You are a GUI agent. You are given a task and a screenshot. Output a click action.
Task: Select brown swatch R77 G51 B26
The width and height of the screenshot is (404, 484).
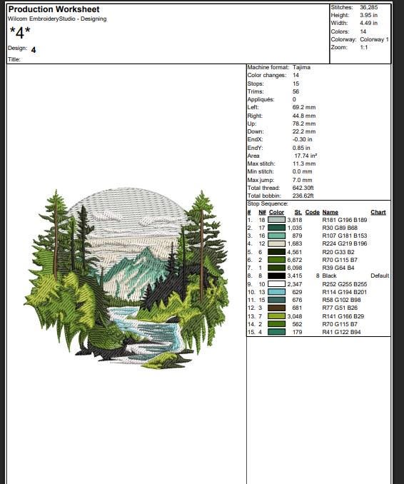(276, 308)
